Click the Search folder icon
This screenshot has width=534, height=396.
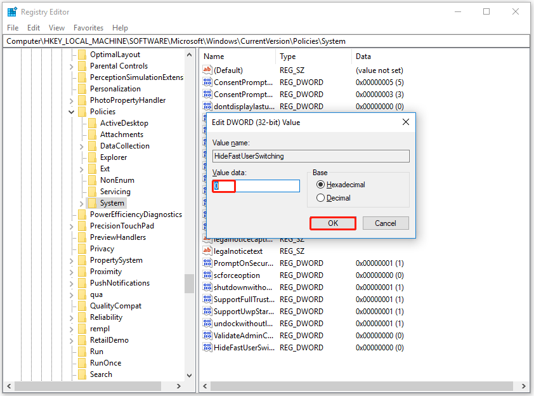pos(82,374)
